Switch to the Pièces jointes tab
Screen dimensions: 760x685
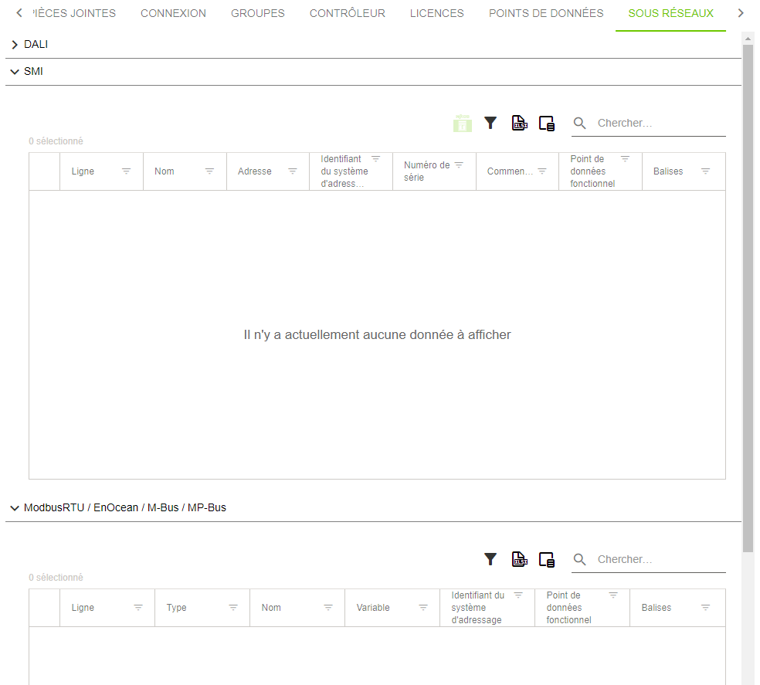(x=74, y=13)
